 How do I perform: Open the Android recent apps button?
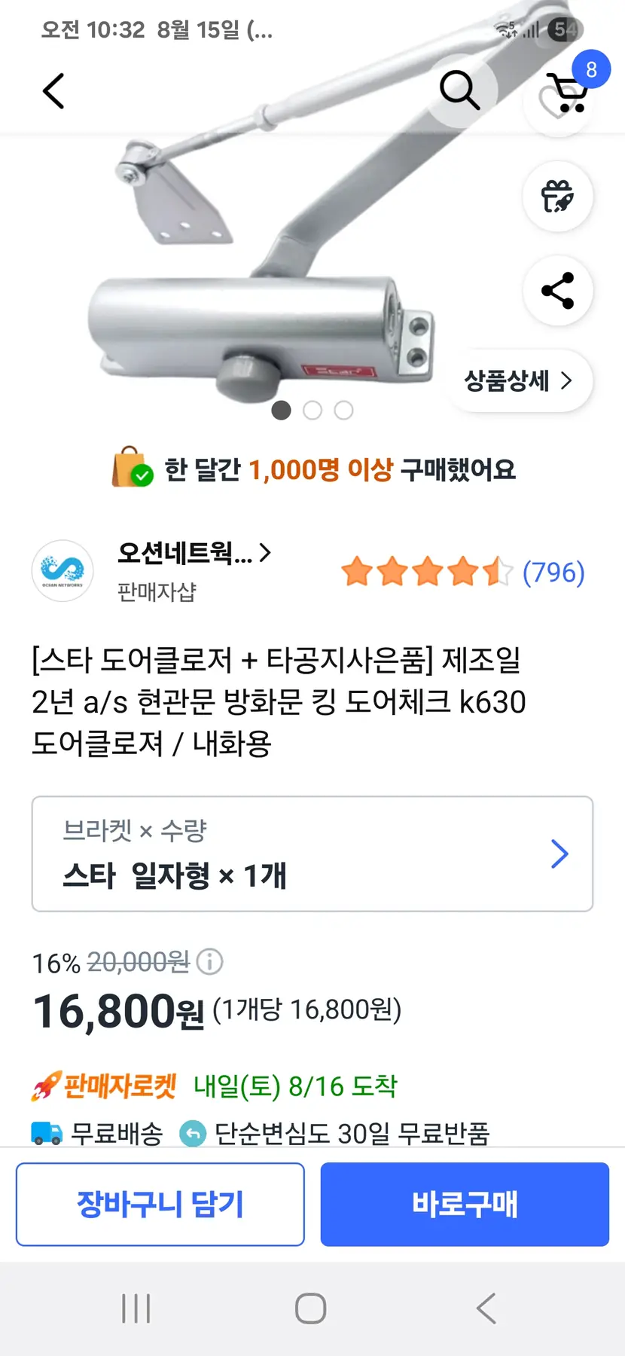coord(136,1309)
